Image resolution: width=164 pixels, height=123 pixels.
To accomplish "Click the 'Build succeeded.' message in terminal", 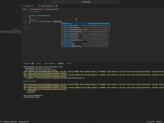I will 30,81.
